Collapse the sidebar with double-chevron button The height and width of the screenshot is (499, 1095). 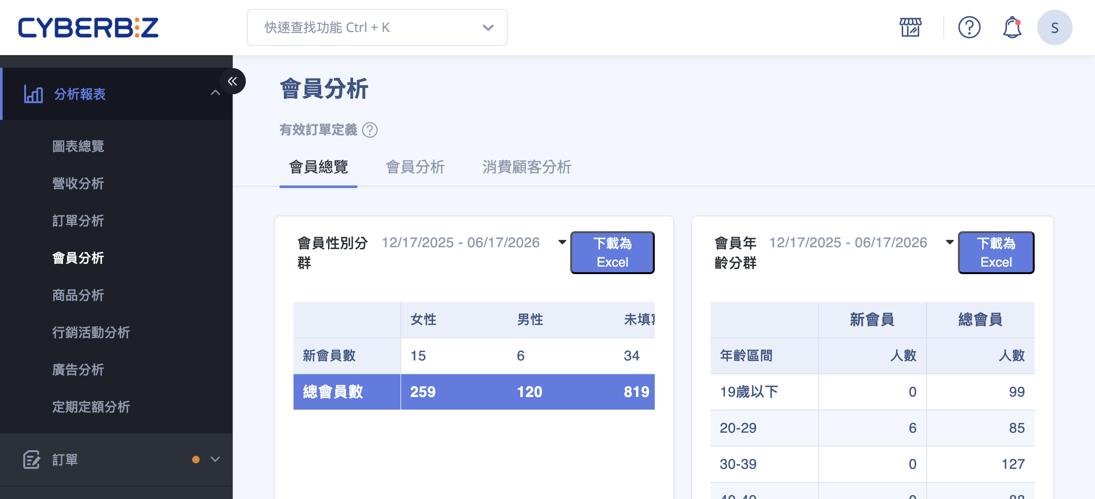pyautogui.click(x=232, y=81)
